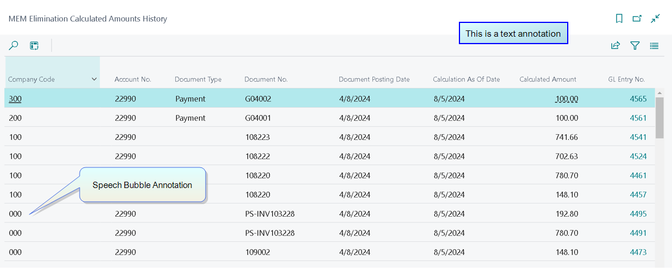Open GL entry 4541 link
Viewport: 672px width, 270px height.
tap(638, 137)
